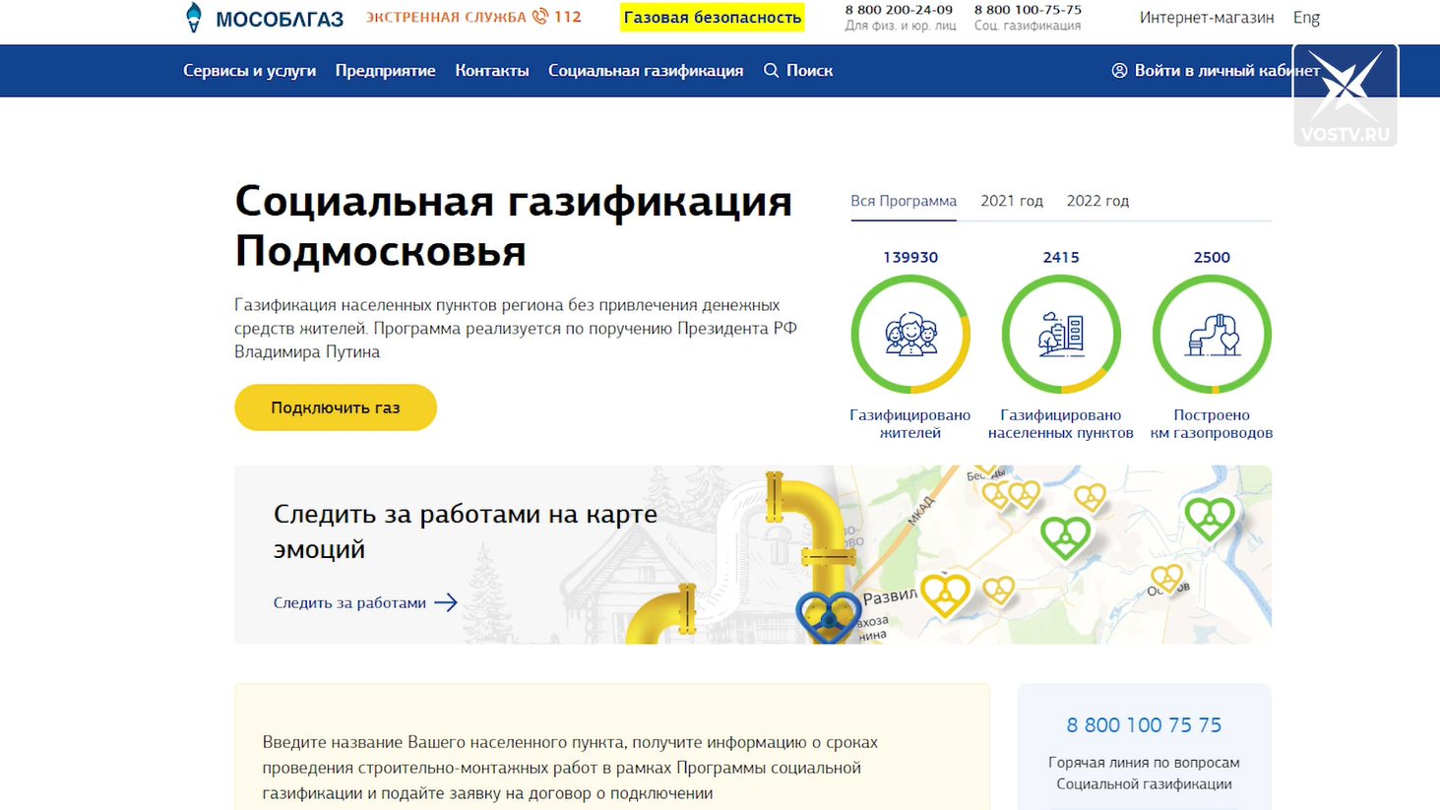Click the gasified settlements buildings icon

point(1061,335)
